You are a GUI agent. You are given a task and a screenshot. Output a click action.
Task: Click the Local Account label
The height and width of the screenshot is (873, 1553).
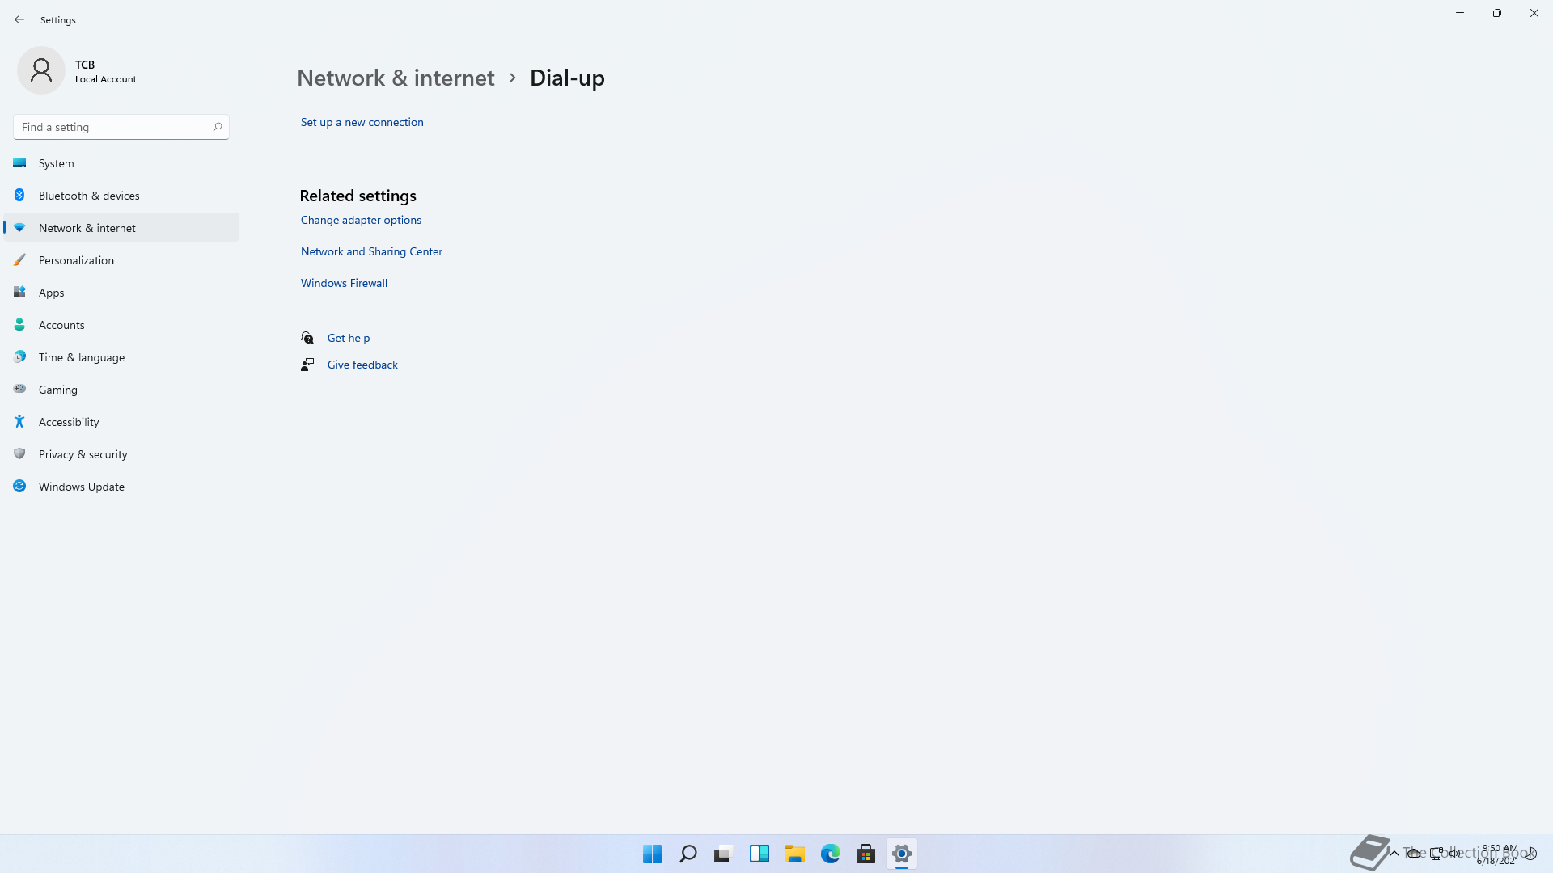(x=106, y=79)
